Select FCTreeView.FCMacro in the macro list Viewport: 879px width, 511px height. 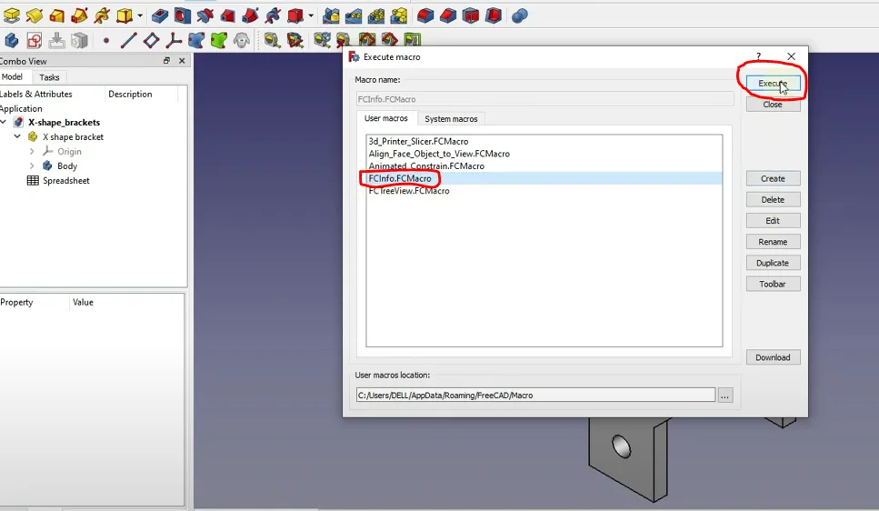click(x=409, y=191)
